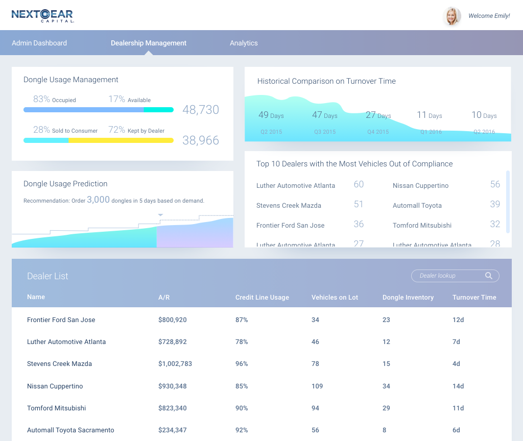Image resolution: width=523 pixels, height=441 pixels.
Task: Click the 48,730 dongle total
Action: [x=200, y=110]
